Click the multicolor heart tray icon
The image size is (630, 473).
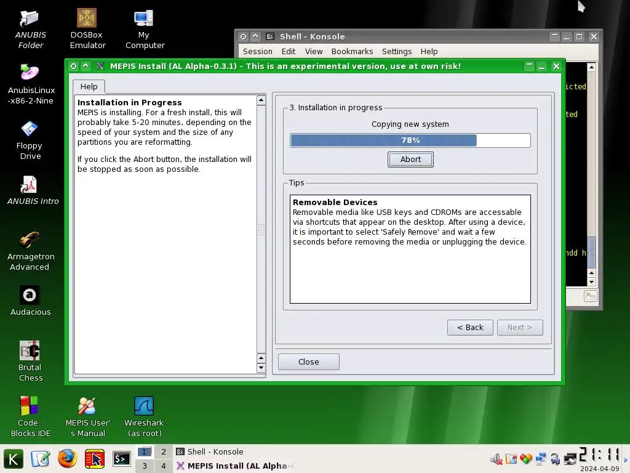tap(526, 459)
